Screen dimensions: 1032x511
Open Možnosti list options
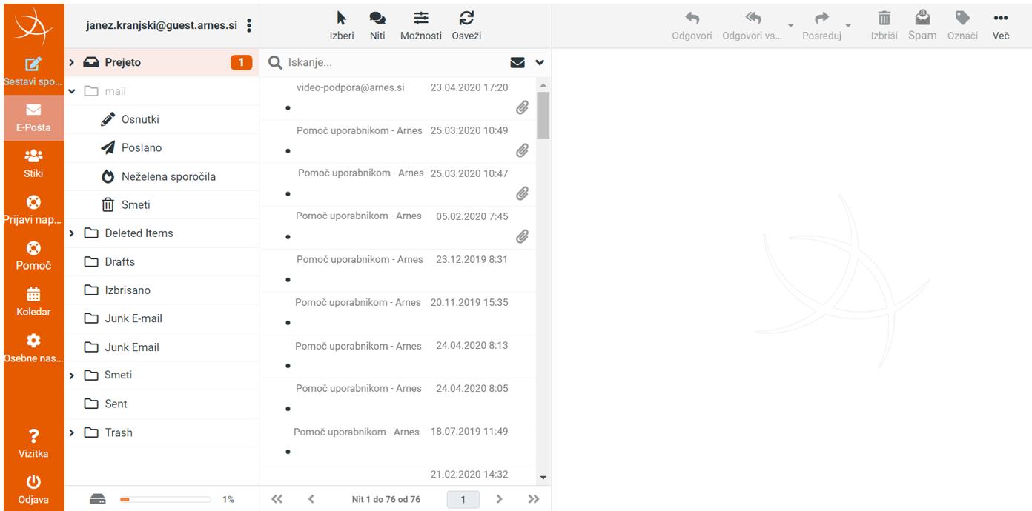coord(421,25)
